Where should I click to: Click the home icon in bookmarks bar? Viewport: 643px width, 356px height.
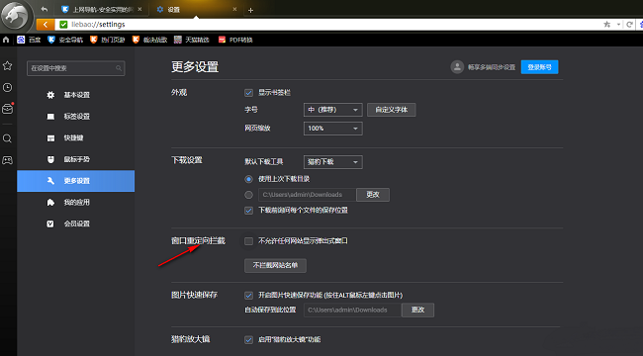pos(6,40)
